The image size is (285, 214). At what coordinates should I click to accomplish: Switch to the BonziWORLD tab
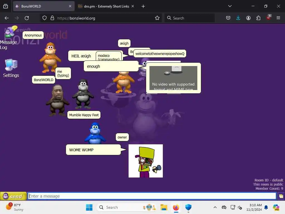(x=44, y=6)
